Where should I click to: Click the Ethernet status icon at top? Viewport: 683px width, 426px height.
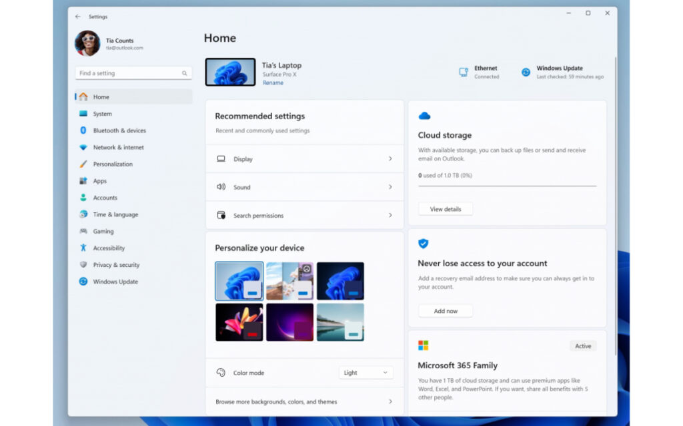point(464,72)
